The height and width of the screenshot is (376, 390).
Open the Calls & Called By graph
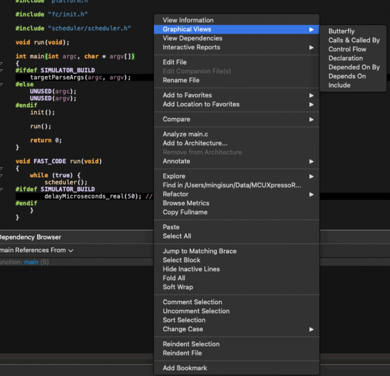coord(354,40)
